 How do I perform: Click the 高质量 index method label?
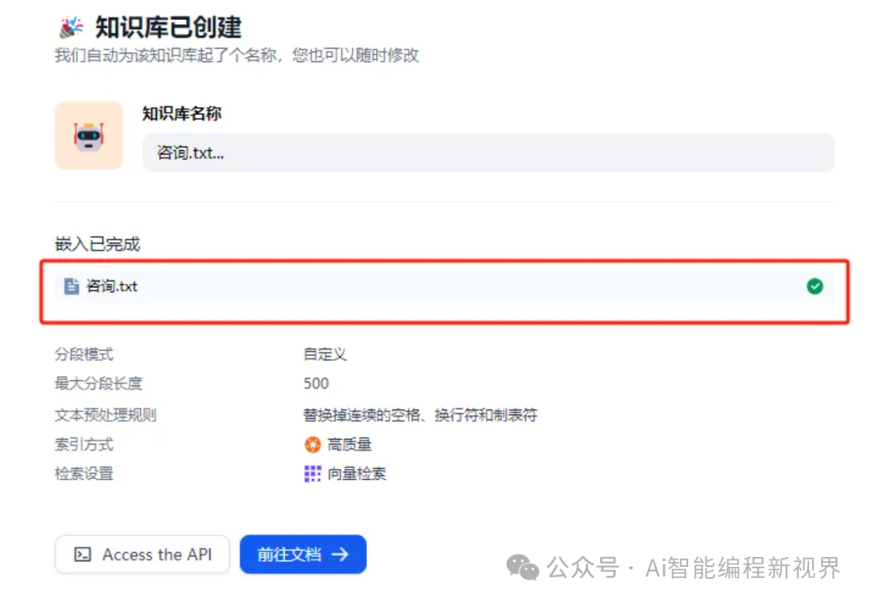tap(350, 445)
